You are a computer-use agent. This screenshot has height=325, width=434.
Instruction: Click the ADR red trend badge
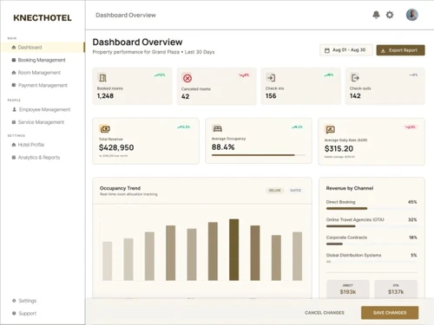click(411, 127)
